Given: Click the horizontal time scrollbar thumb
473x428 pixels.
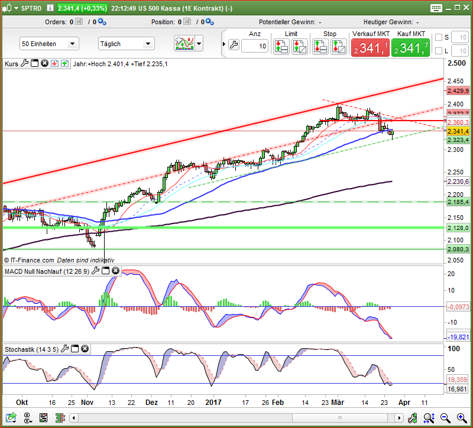Looking at the screenshot, I should click(x=340, y=418).
